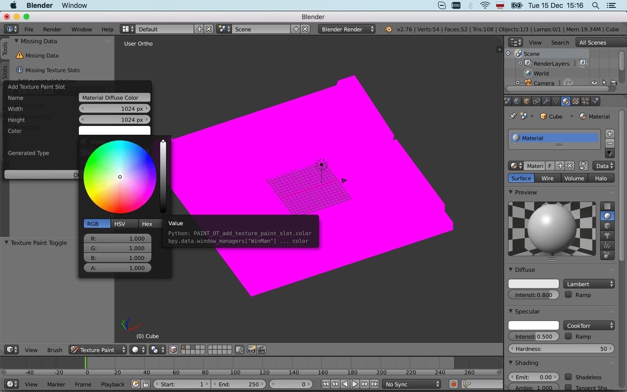Switch to the Modifiers properties tab

point(547,101)
